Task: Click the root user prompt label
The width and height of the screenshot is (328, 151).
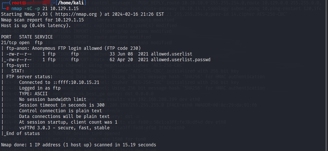Action: (17, 3)
